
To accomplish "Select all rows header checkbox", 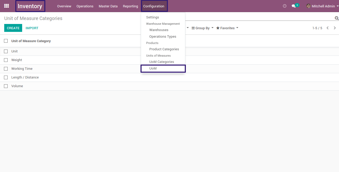I will click(x=6, y=41).
